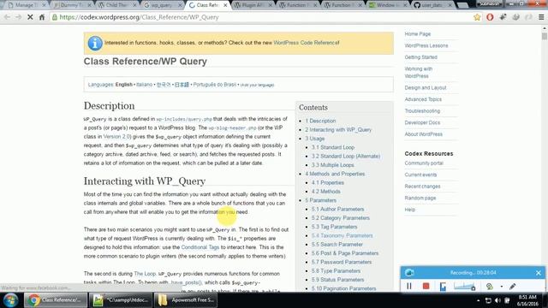Click the browser forward arrow

point(19,17)
